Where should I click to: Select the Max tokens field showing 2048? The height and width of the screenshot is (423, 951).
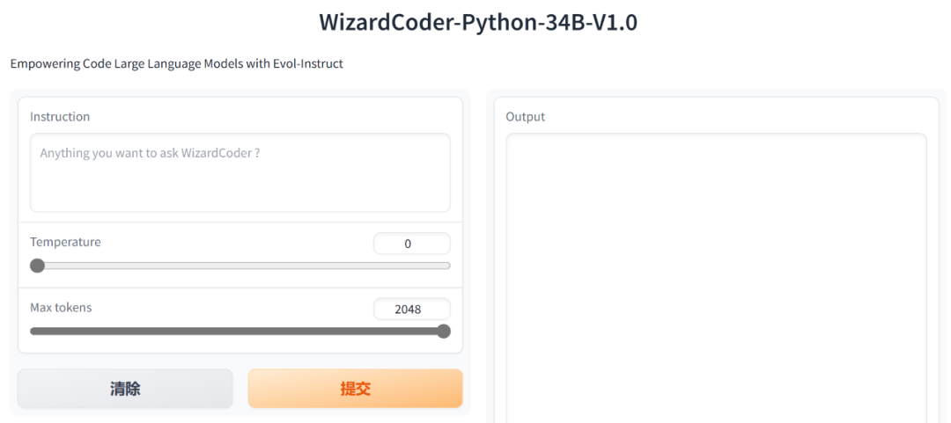[x=412, y=309]
